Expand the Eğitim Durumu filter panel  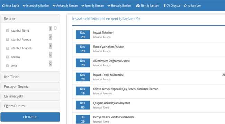coord(30,106)
